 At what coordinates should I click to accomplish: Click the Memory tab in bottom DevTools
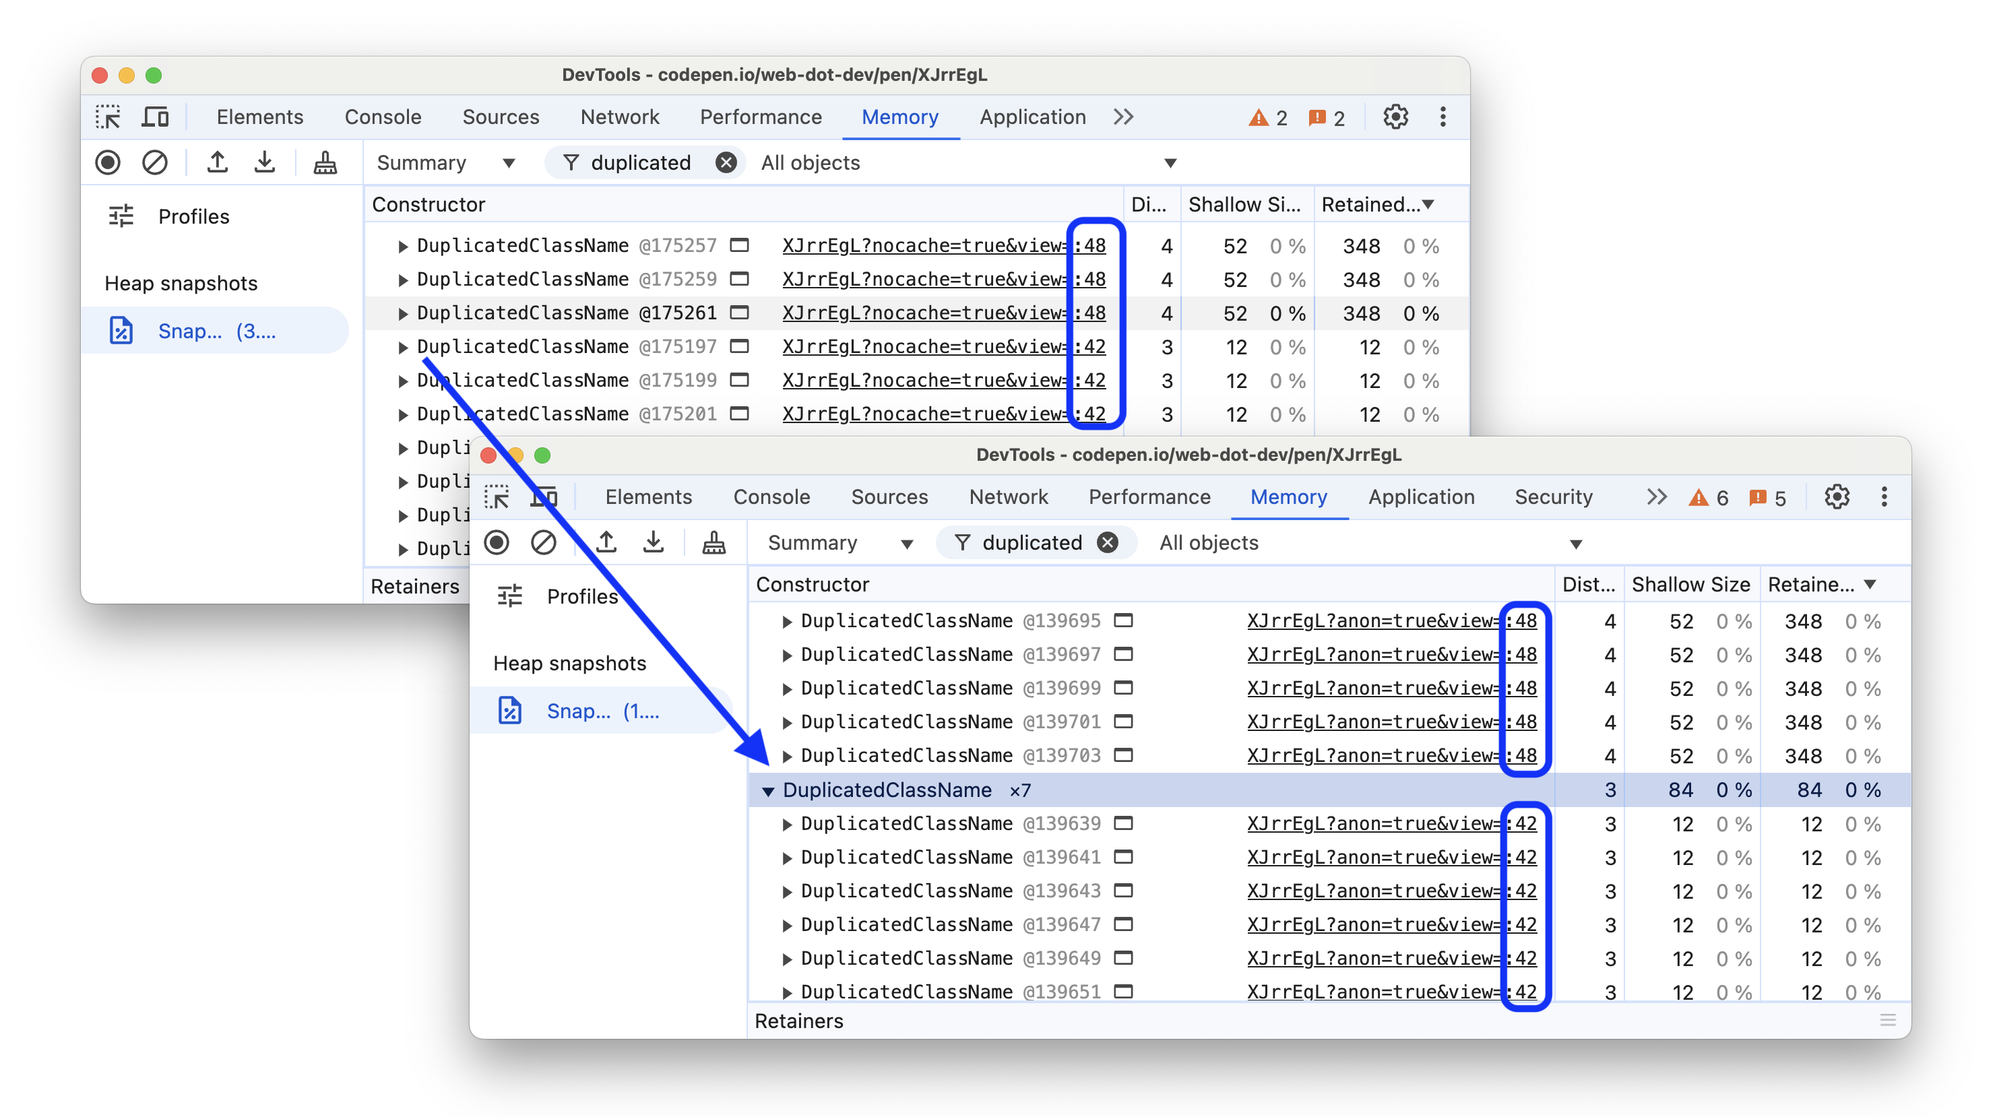pos(1287,497)
